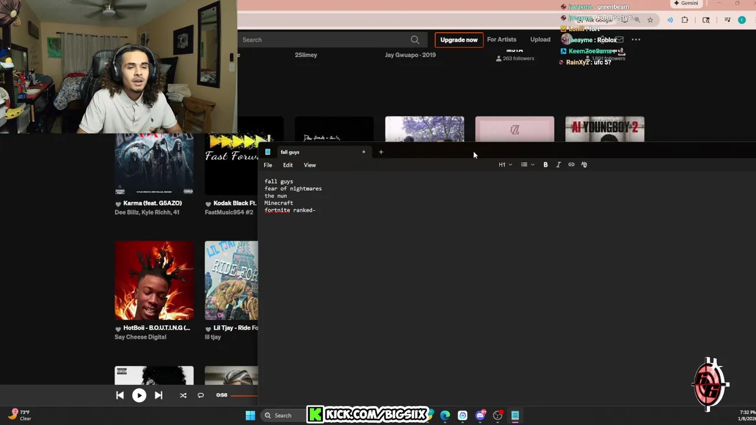
Task: Open the Jay Gwuapo - 2019 title
Action: [410, 55]
